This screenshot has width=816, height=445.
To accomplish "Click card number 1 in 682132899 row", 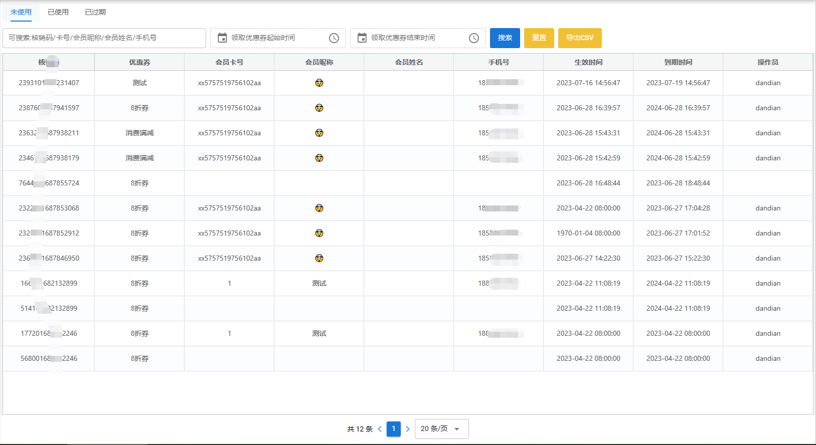I will pos(229,283).
